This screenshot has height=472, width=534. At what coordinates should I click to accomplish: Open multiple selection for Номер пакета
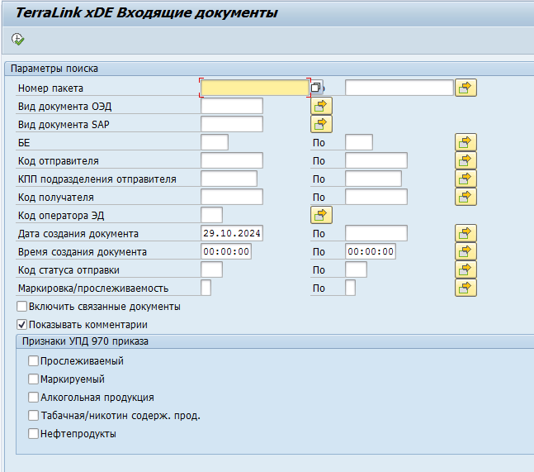465,88
